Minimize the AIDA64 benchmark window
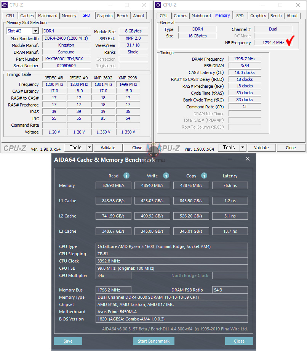The image size is (307, 351). [x=230, y=159]
